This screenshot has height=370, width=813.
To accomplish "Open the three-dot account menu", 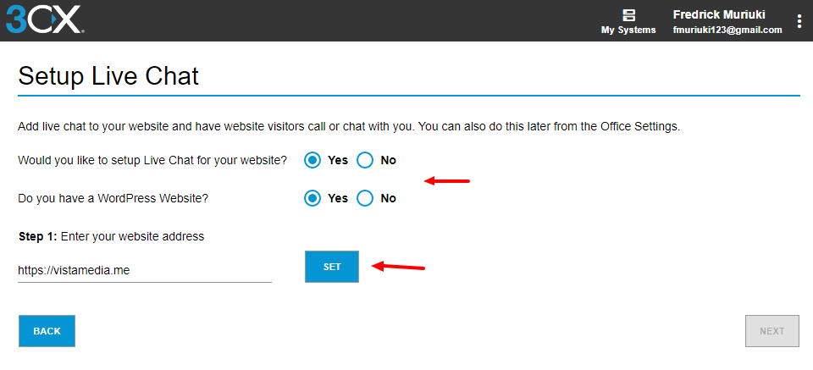I will (799, 21).
